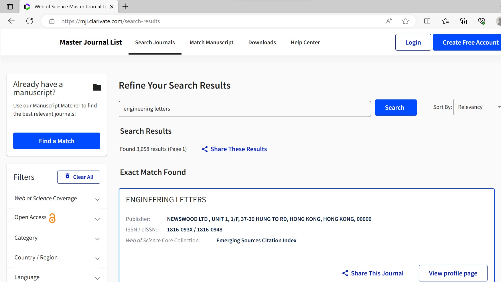The width and height of the screenshot is (501, 282).
Task: Open Collections icon in toolbar
Action: click(463, 21)
